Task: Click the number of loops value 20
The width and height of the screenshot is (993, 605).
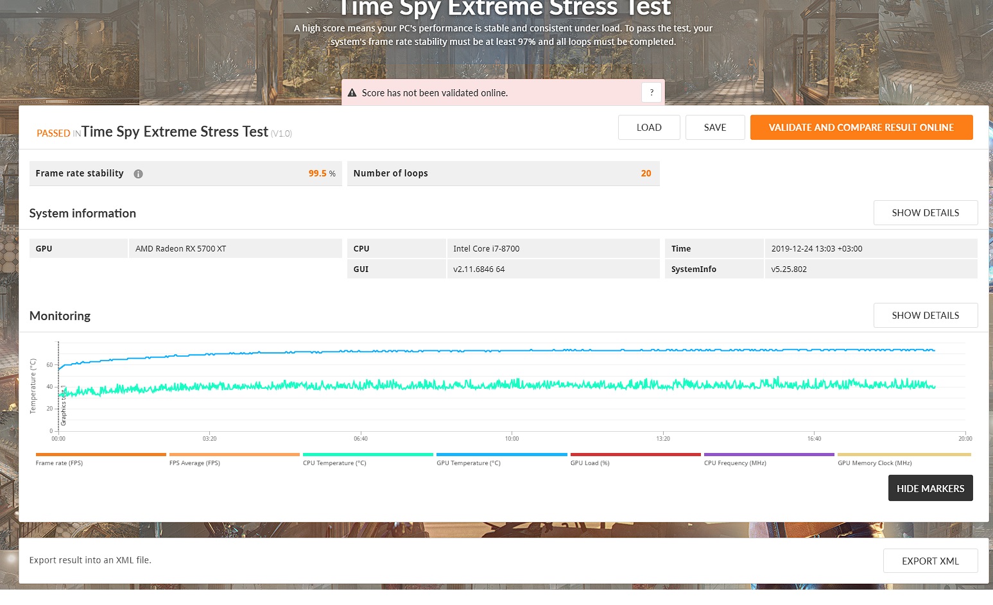Action: [x=646, y=173]
